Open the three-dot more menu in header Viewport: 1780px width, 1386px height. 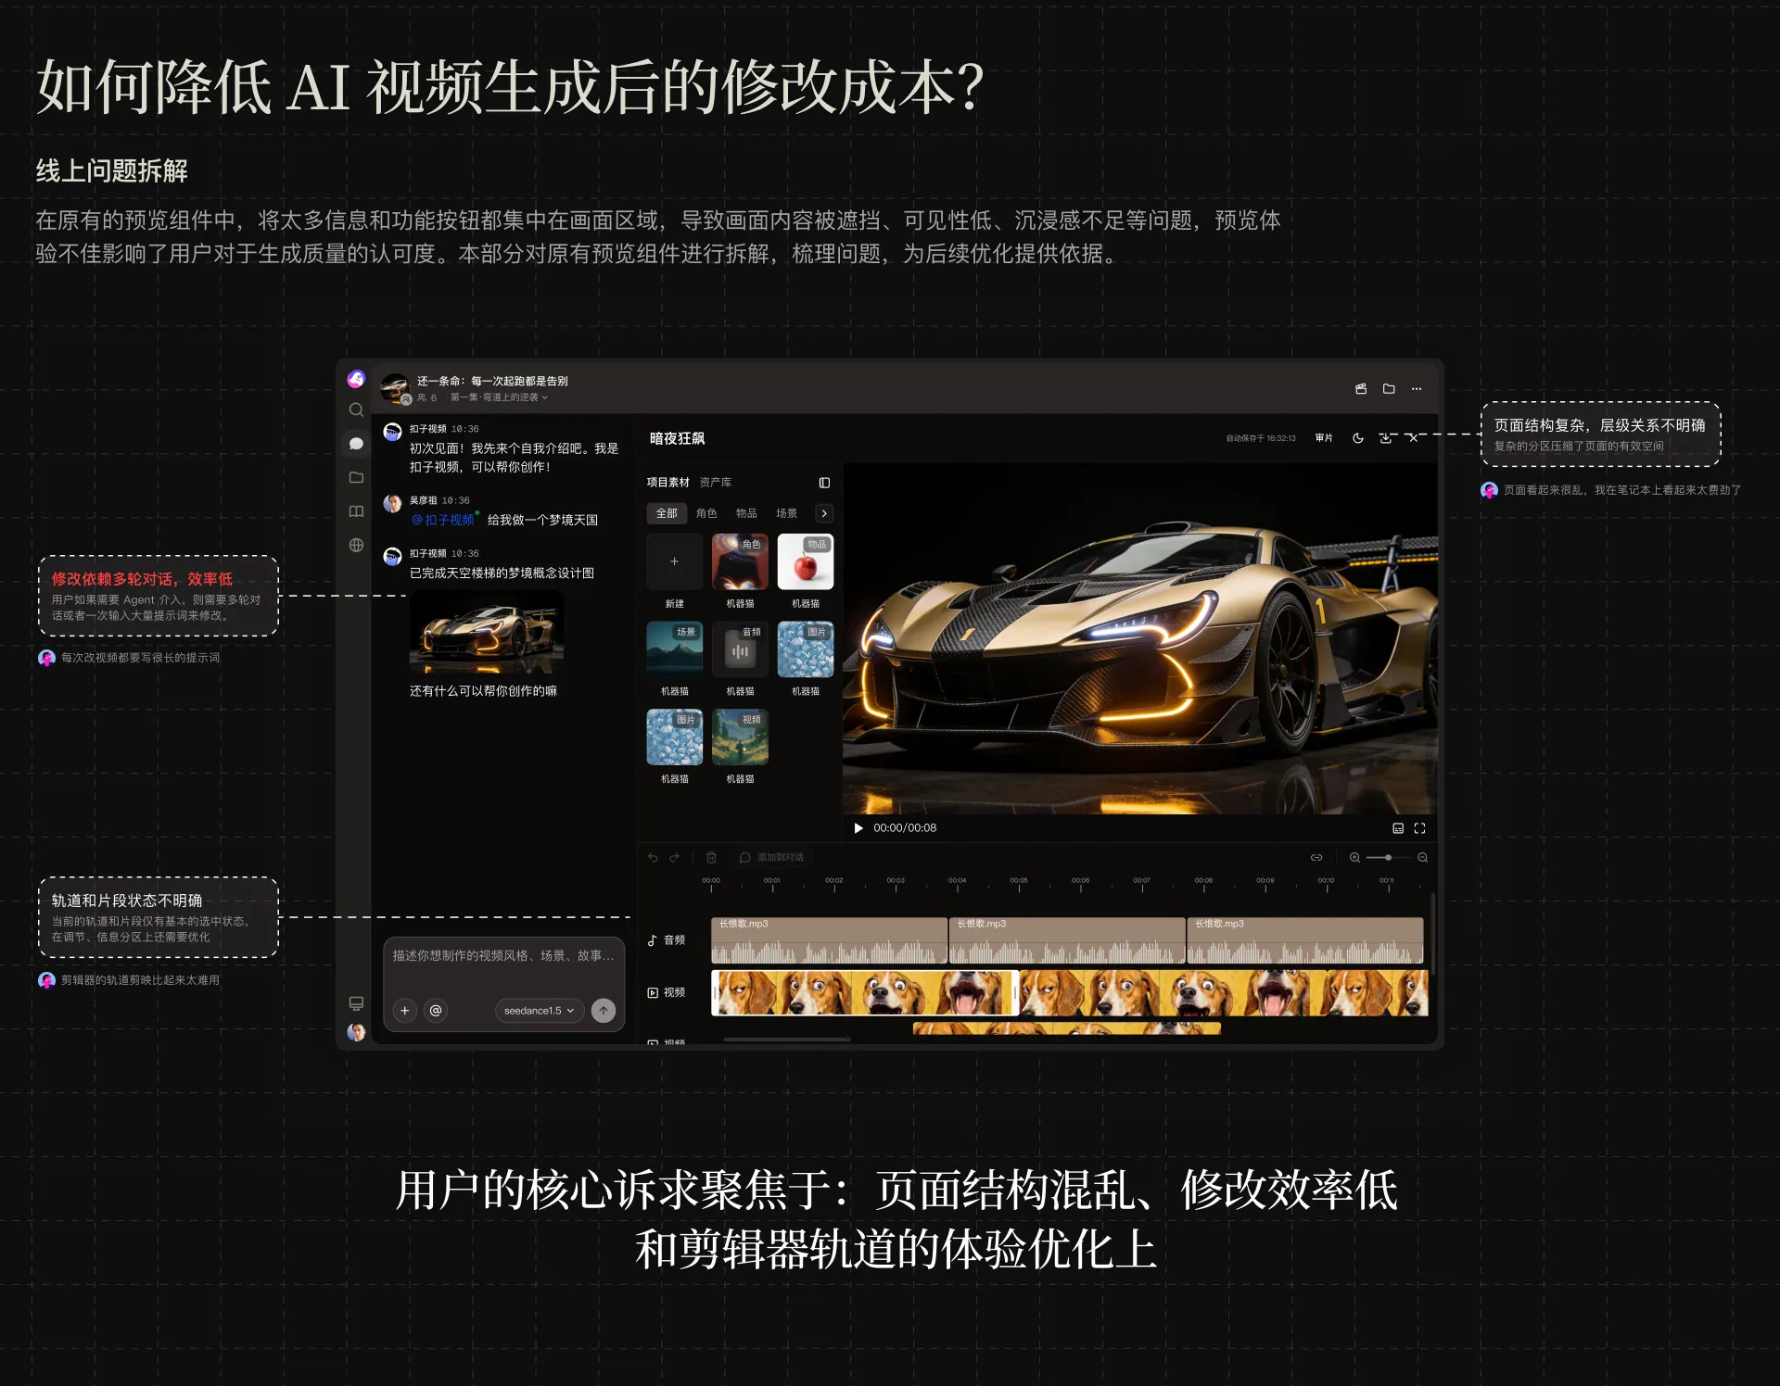pos(1417,389)
